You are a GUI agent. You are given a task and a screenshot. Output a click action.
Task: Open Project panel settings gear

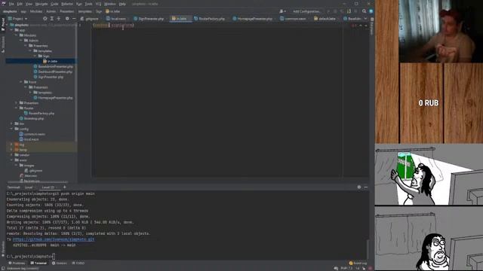tap(67, 18)
